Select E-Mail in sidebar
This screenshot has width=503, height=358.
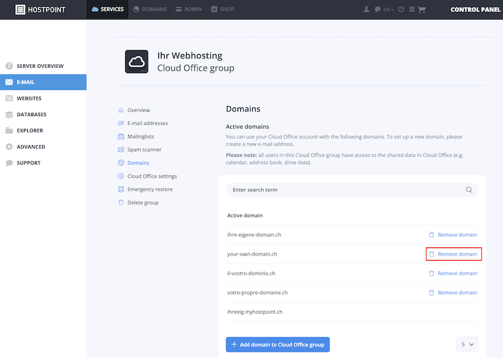[43, 82]
